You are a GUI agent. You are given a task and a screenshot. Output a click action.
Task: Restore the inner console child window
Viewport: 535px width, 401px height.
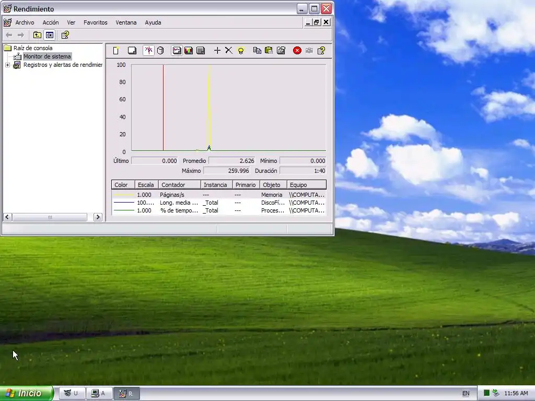317,22
